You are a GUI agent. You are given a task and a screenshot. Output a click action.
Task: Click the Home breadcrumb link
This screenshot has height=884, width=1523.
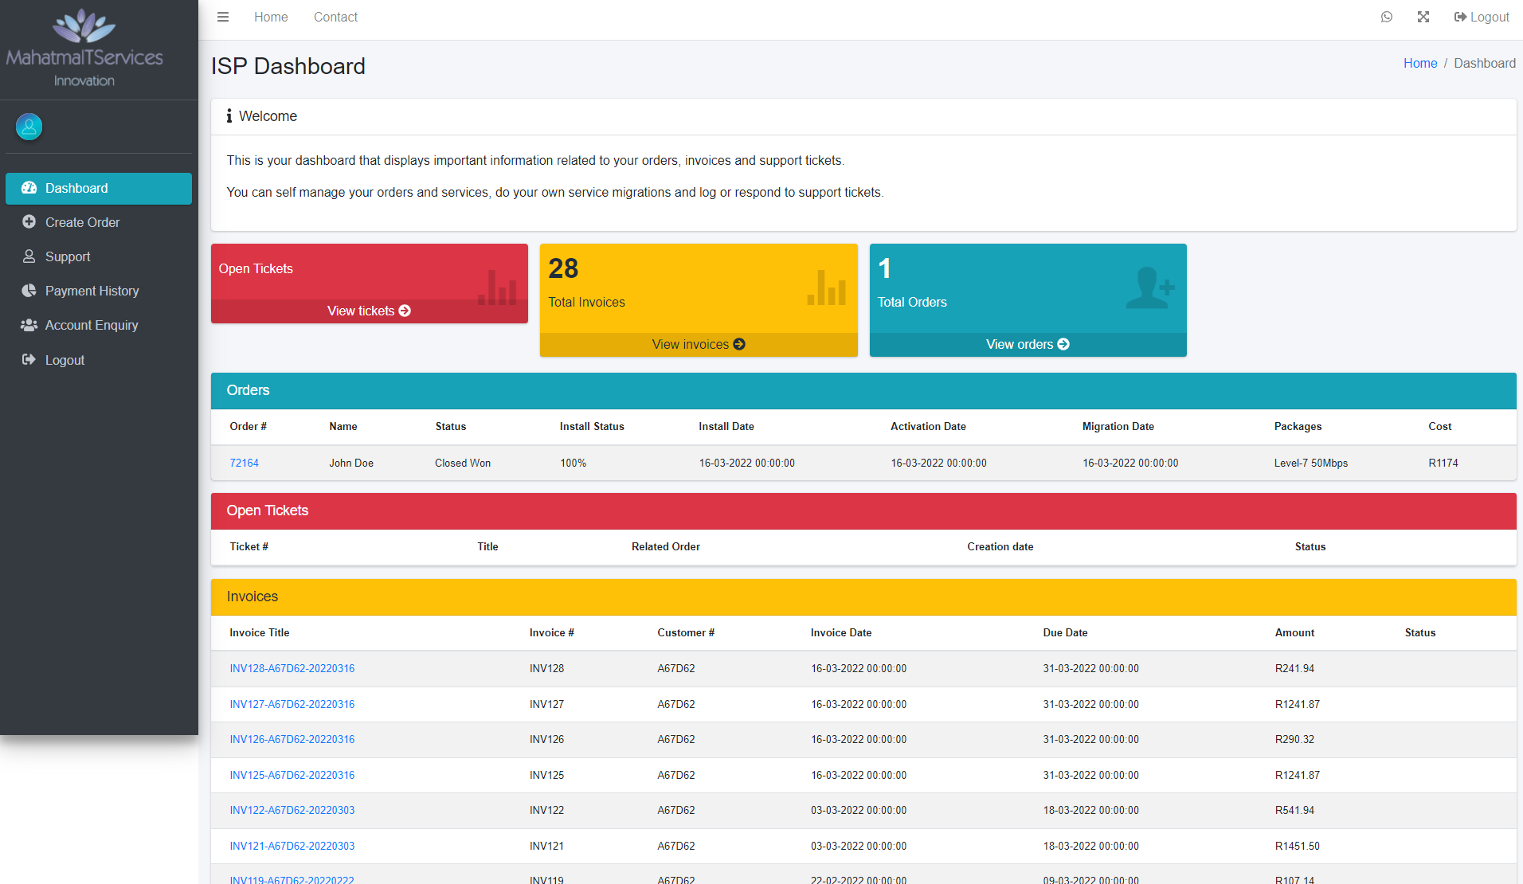tap(1420, 63)
